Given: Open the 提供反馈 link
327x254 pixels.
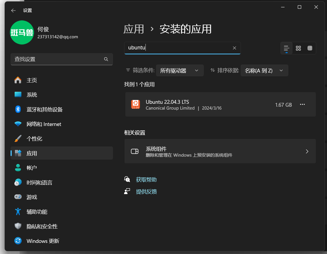Looking at the screenshot, I should tap(146, 191).
